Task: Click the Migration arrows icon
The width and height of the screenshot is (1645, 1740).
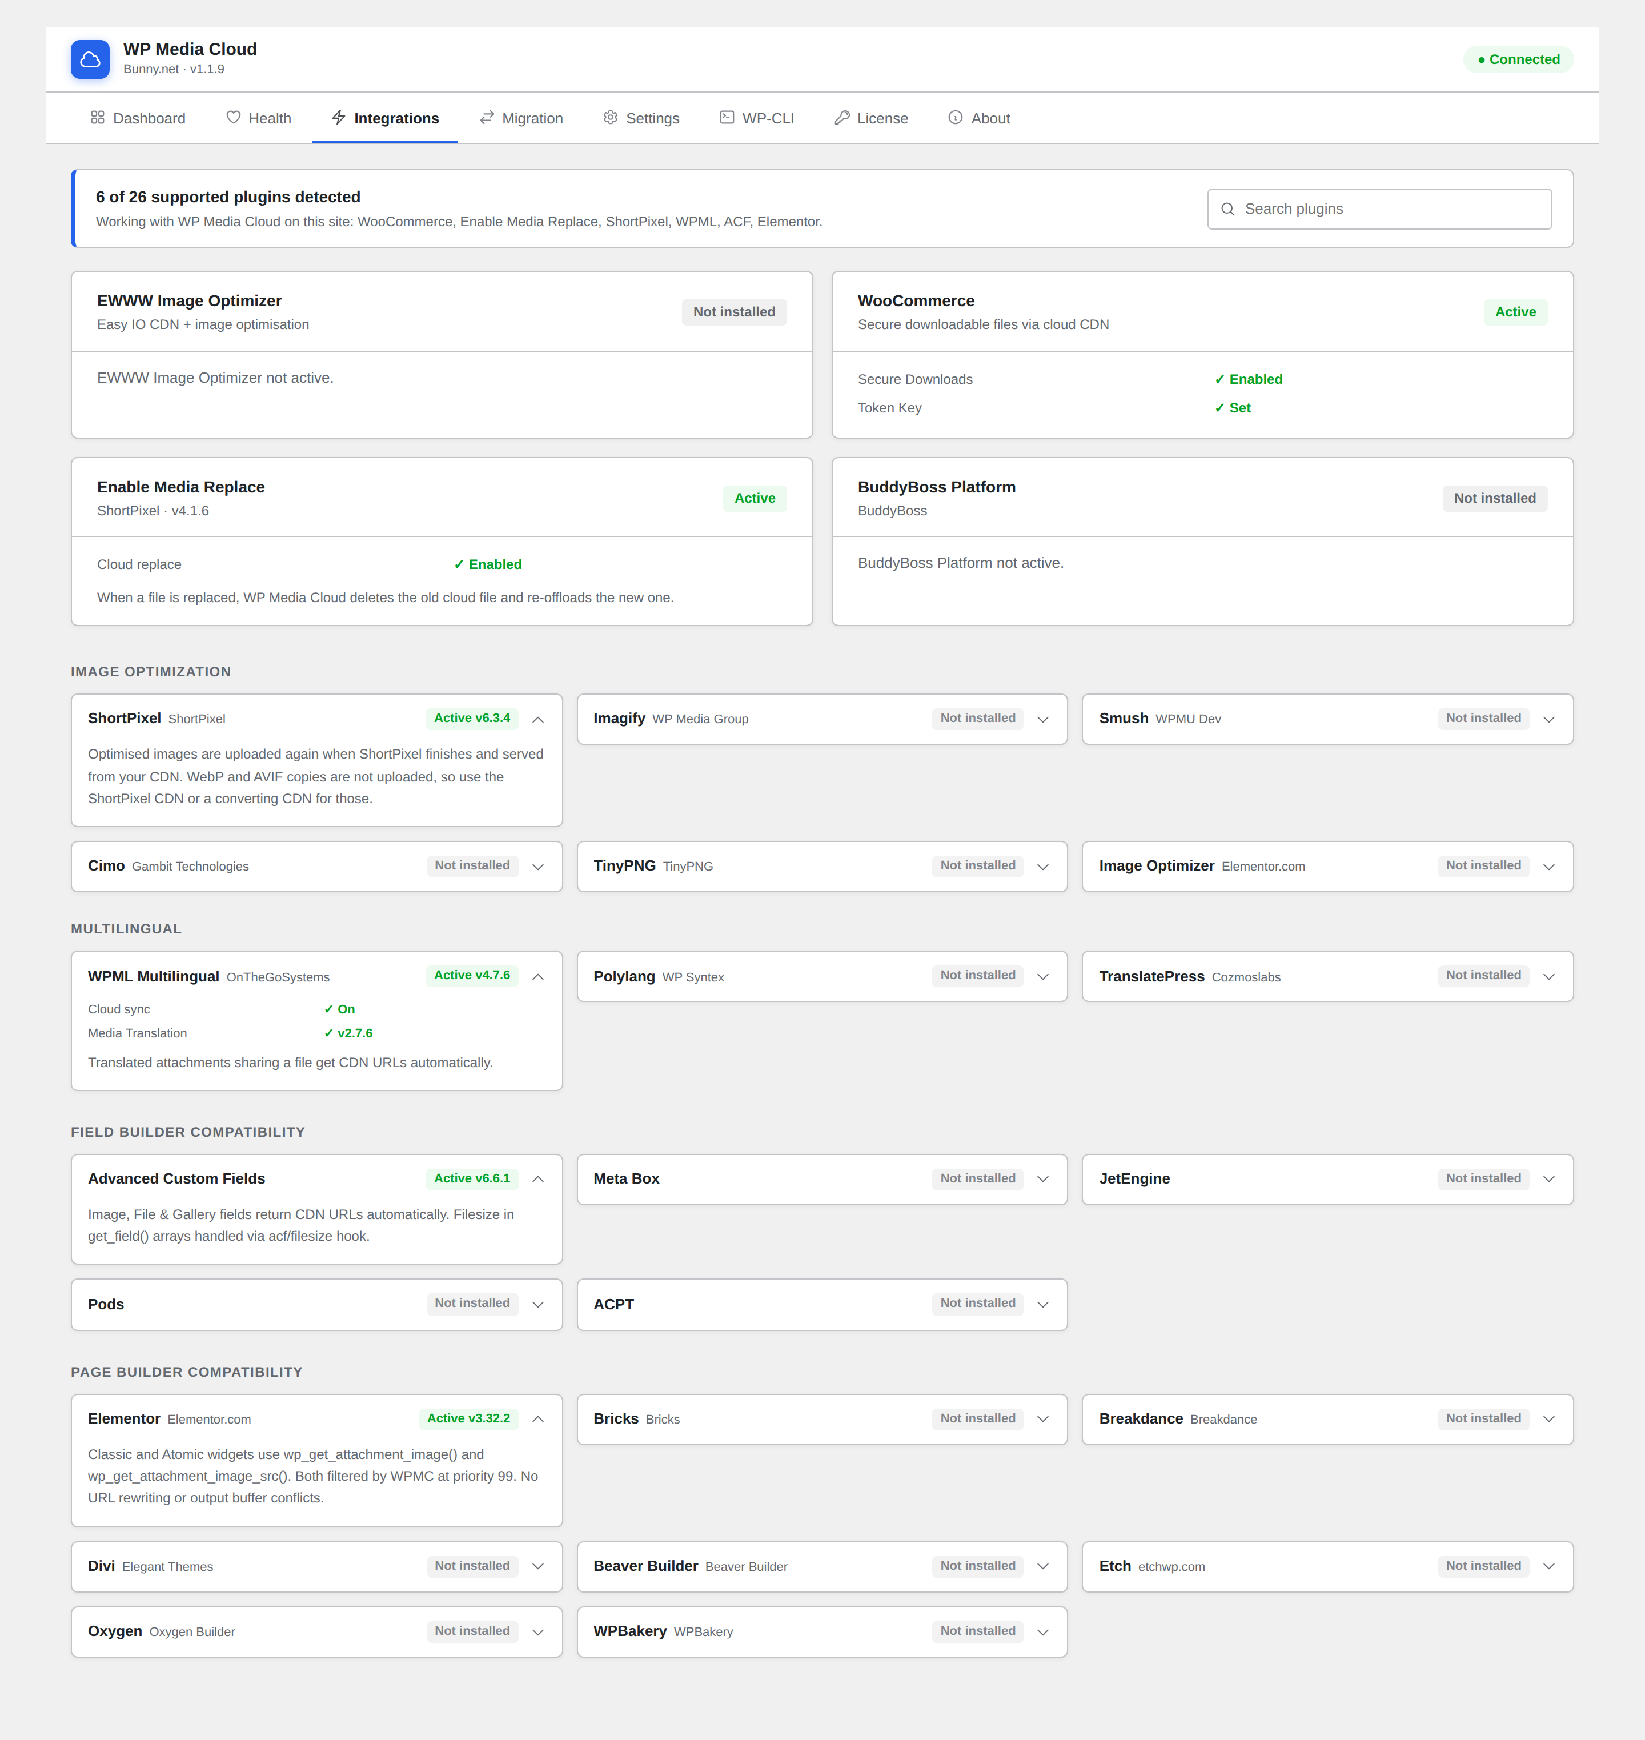Action: pyautogui.click(x=487, y=118)
